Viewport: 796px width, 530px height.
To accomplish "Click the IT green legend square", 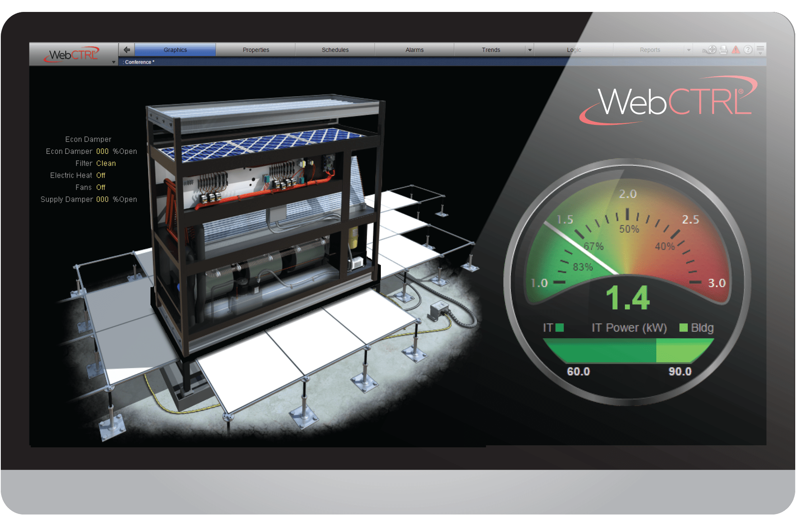I will pos(560,328).
